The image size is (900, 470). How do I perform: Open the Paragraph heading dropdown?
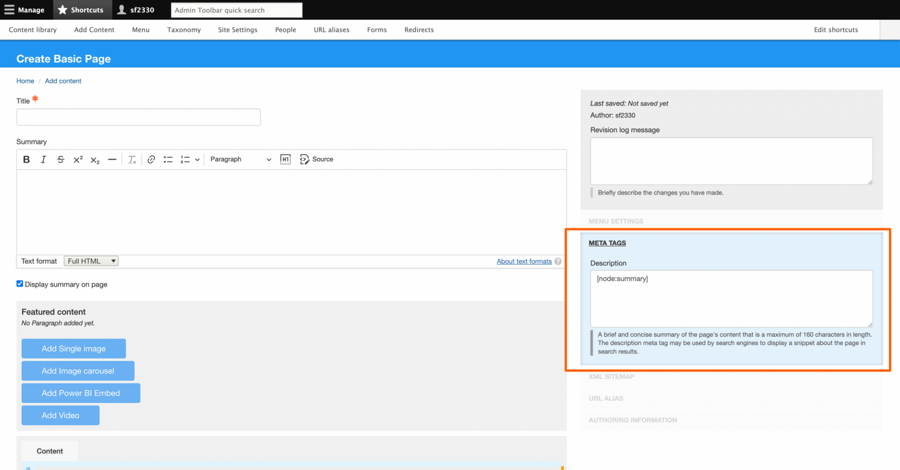click(x=240, y=160)
